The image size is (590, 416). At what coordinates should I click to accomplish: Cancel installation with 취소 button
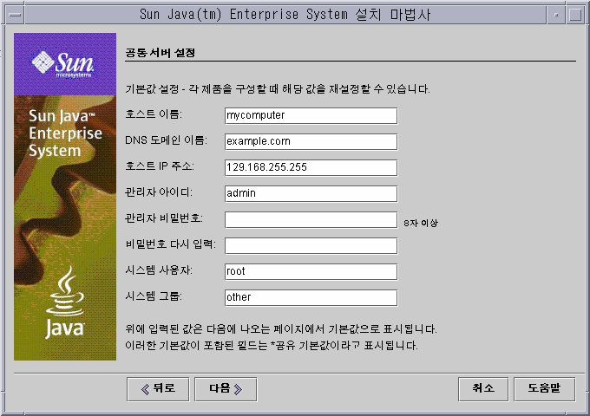coord(483,389)
